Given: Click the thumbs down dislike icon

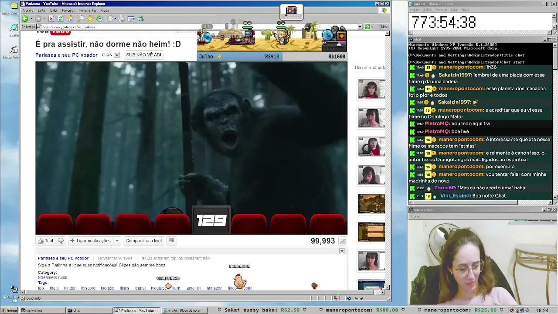Looking at the screenshot, I should [61, 241].
